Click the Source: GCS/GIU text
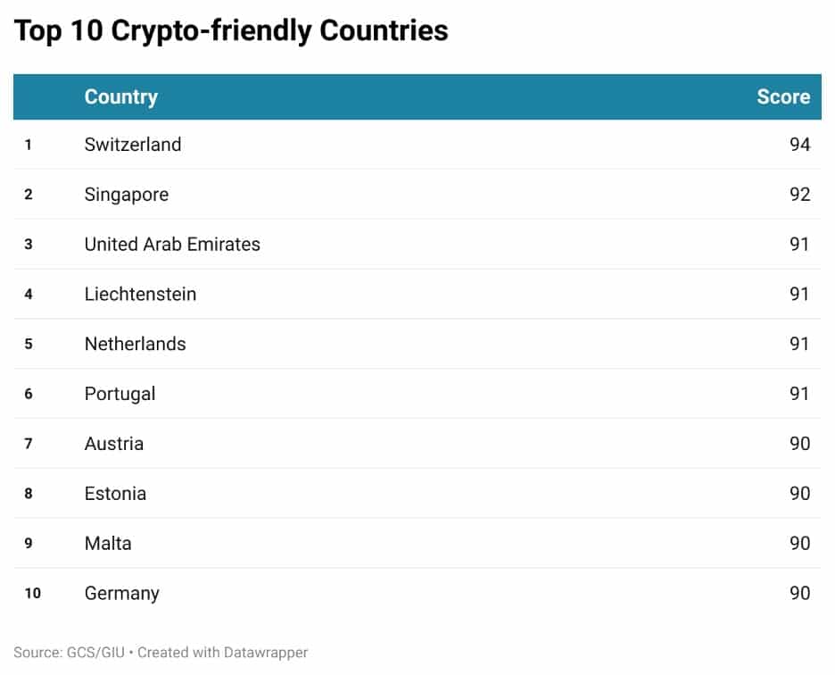 (x=69, y=653)
